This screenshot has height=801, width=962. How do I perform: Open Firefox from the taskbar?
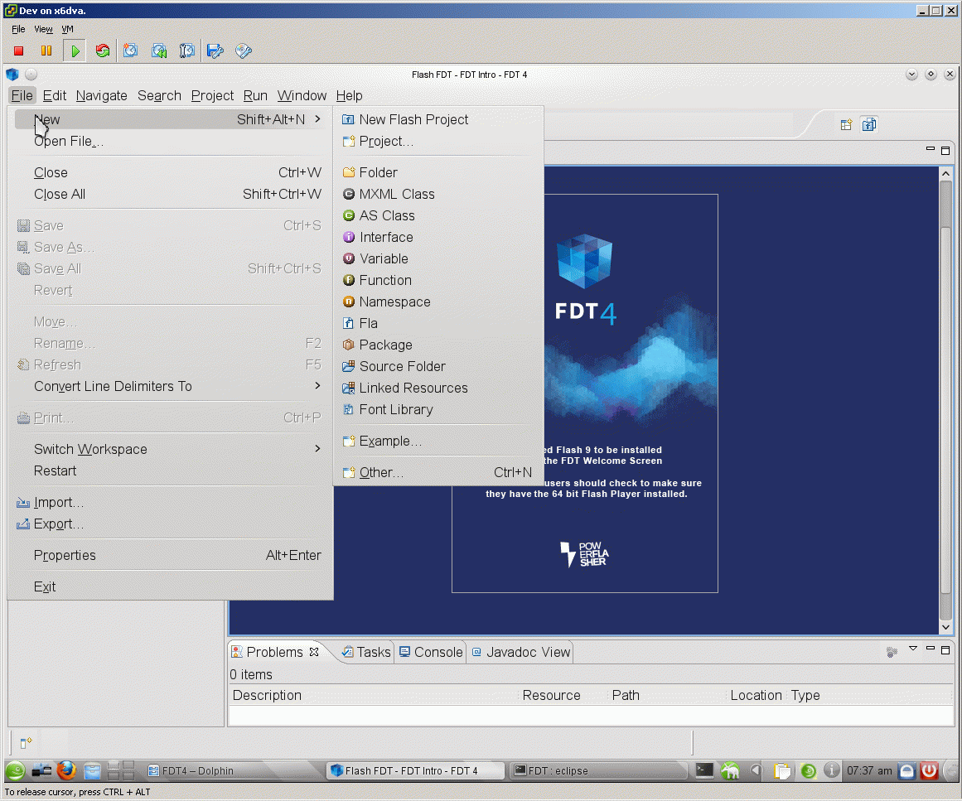coord(66,770)
